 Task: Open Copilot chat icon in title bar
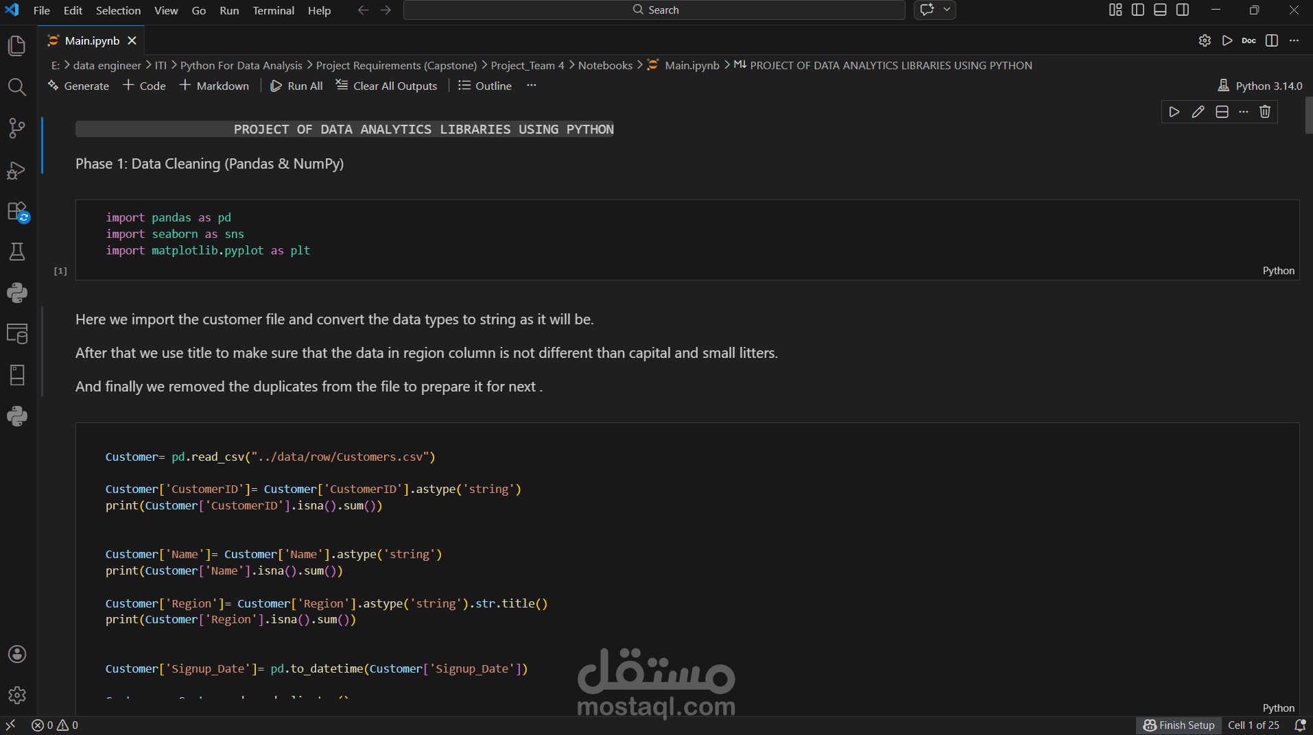pyautogui.click(x=927, y=10)
